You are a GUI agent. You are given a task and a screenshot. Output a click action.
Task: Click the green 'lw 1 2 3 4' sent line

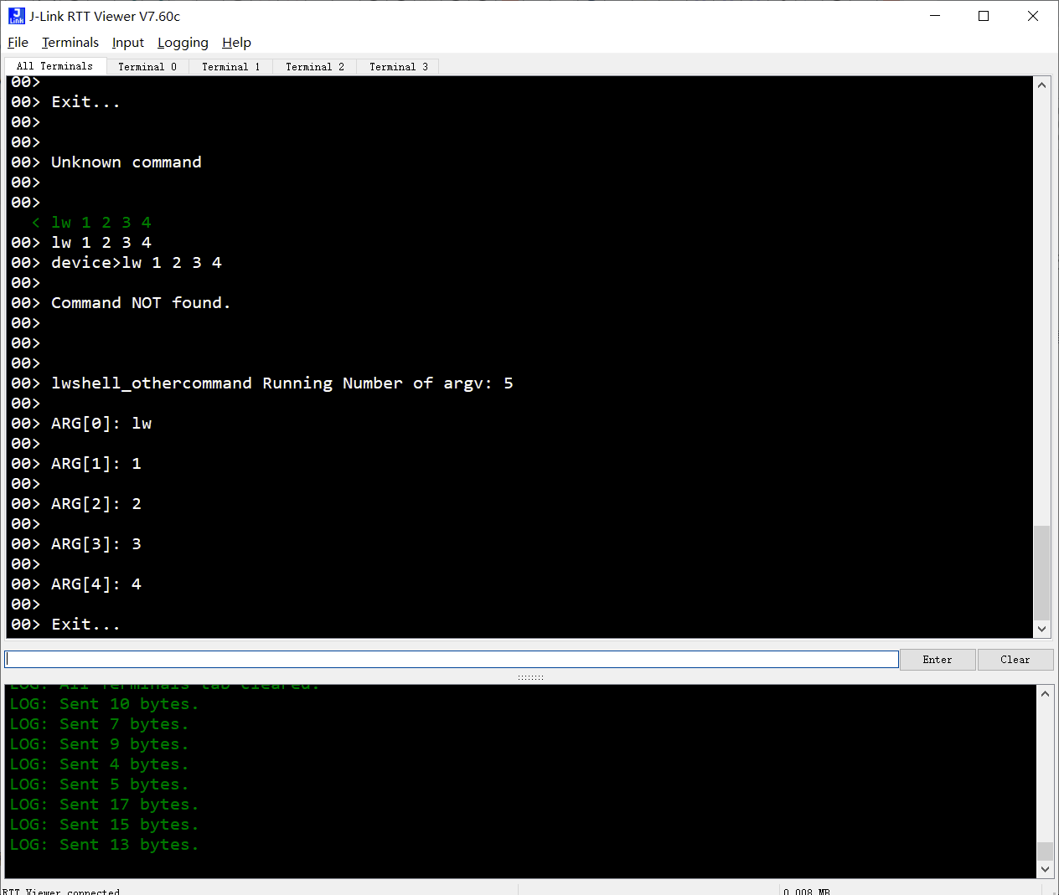click(x=101, y=223)
